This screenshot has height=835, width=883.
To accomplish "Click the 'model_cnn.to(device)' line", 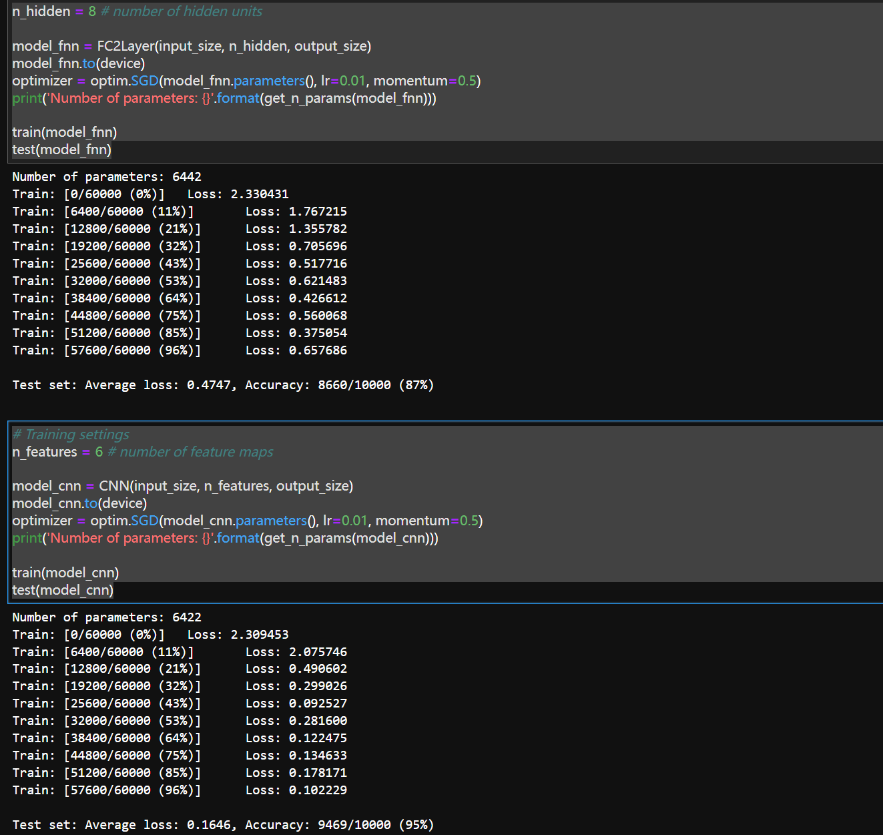I will coord(79,503).
